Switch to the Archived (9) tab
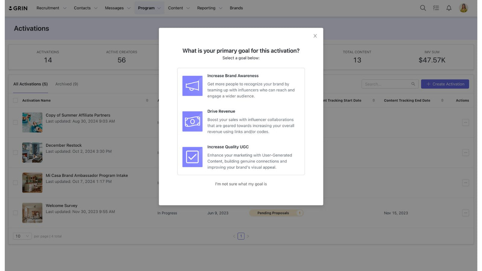This screenshot has height=271, width=482. coord(66,84)
